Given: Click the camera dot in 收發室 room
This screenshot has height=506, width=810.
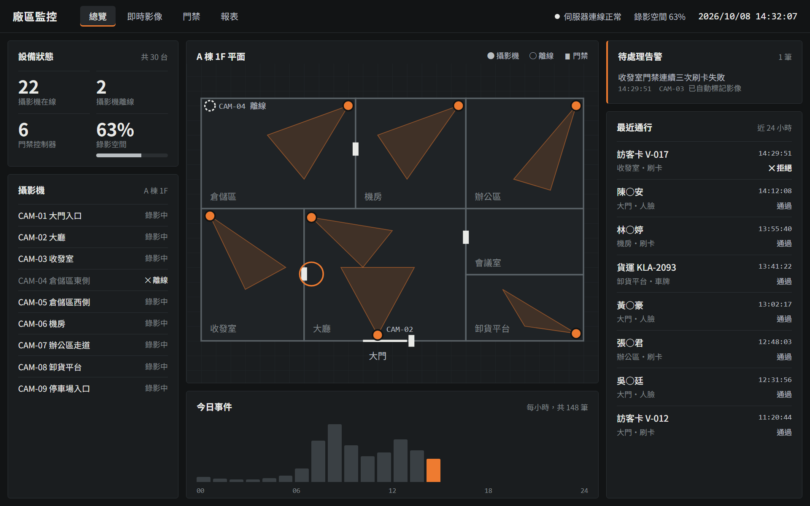Looking at the screenshot, I should point(210,216).
